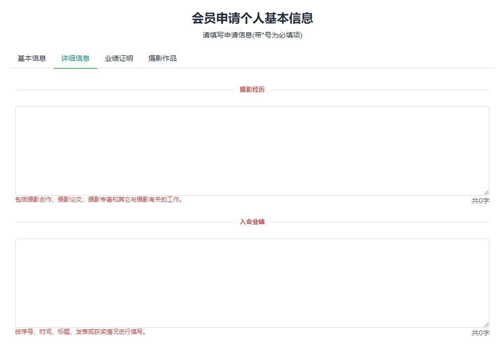
Task: Click the tab bar area right of 摄影作品
Action: pos(304,58)
